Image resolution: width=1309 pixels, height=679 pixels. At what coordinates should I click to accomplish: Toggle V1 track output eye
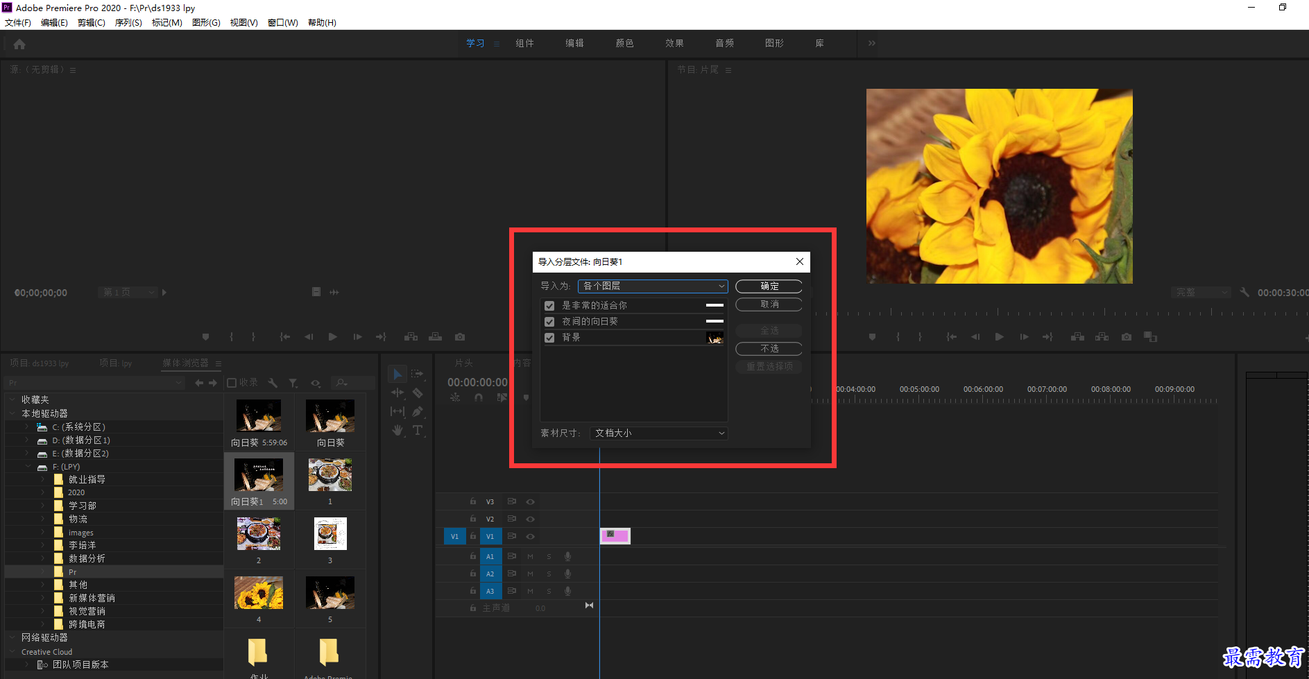click(x=530, y=536)
